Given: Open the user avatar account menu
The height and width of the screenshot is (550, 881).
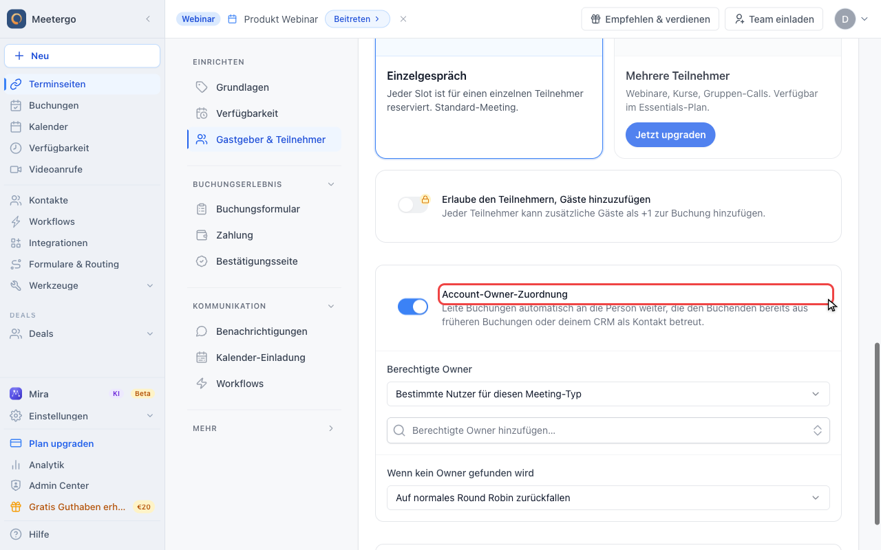Looking at the screenshot, I should (x=851, y=19).
